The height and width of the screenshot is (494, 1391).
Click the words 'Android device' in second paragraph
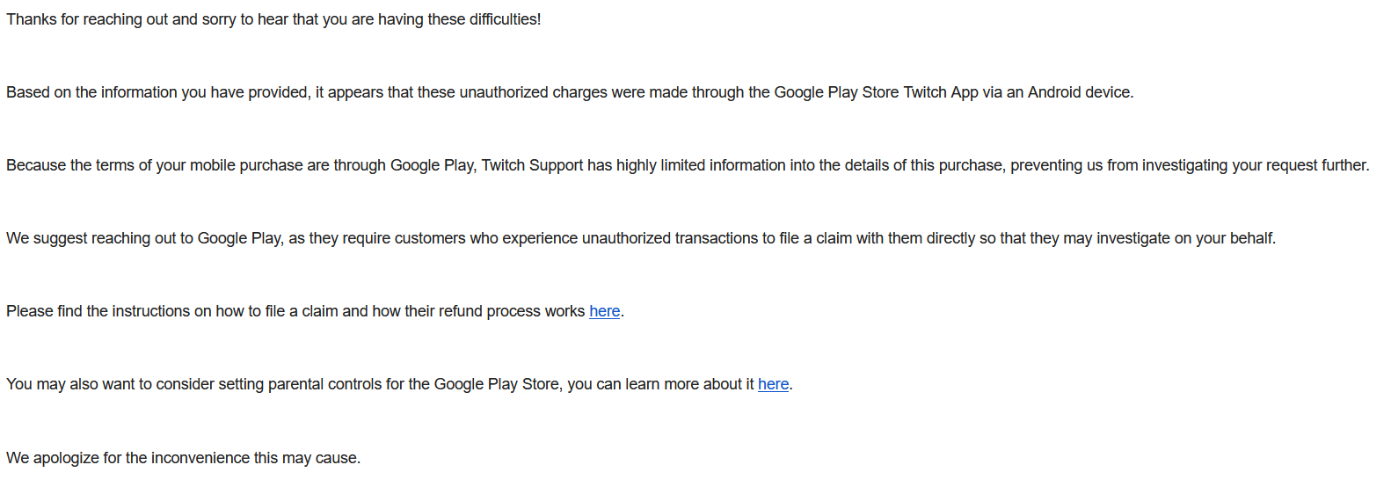1079,92
